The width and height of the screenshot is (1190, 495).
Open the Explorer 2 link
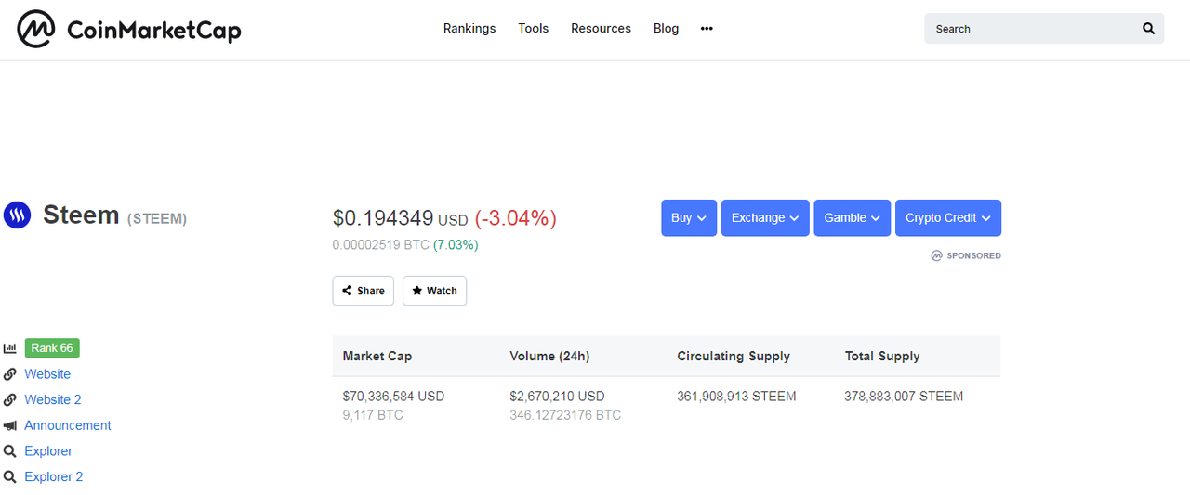click(x=54, y=476)
